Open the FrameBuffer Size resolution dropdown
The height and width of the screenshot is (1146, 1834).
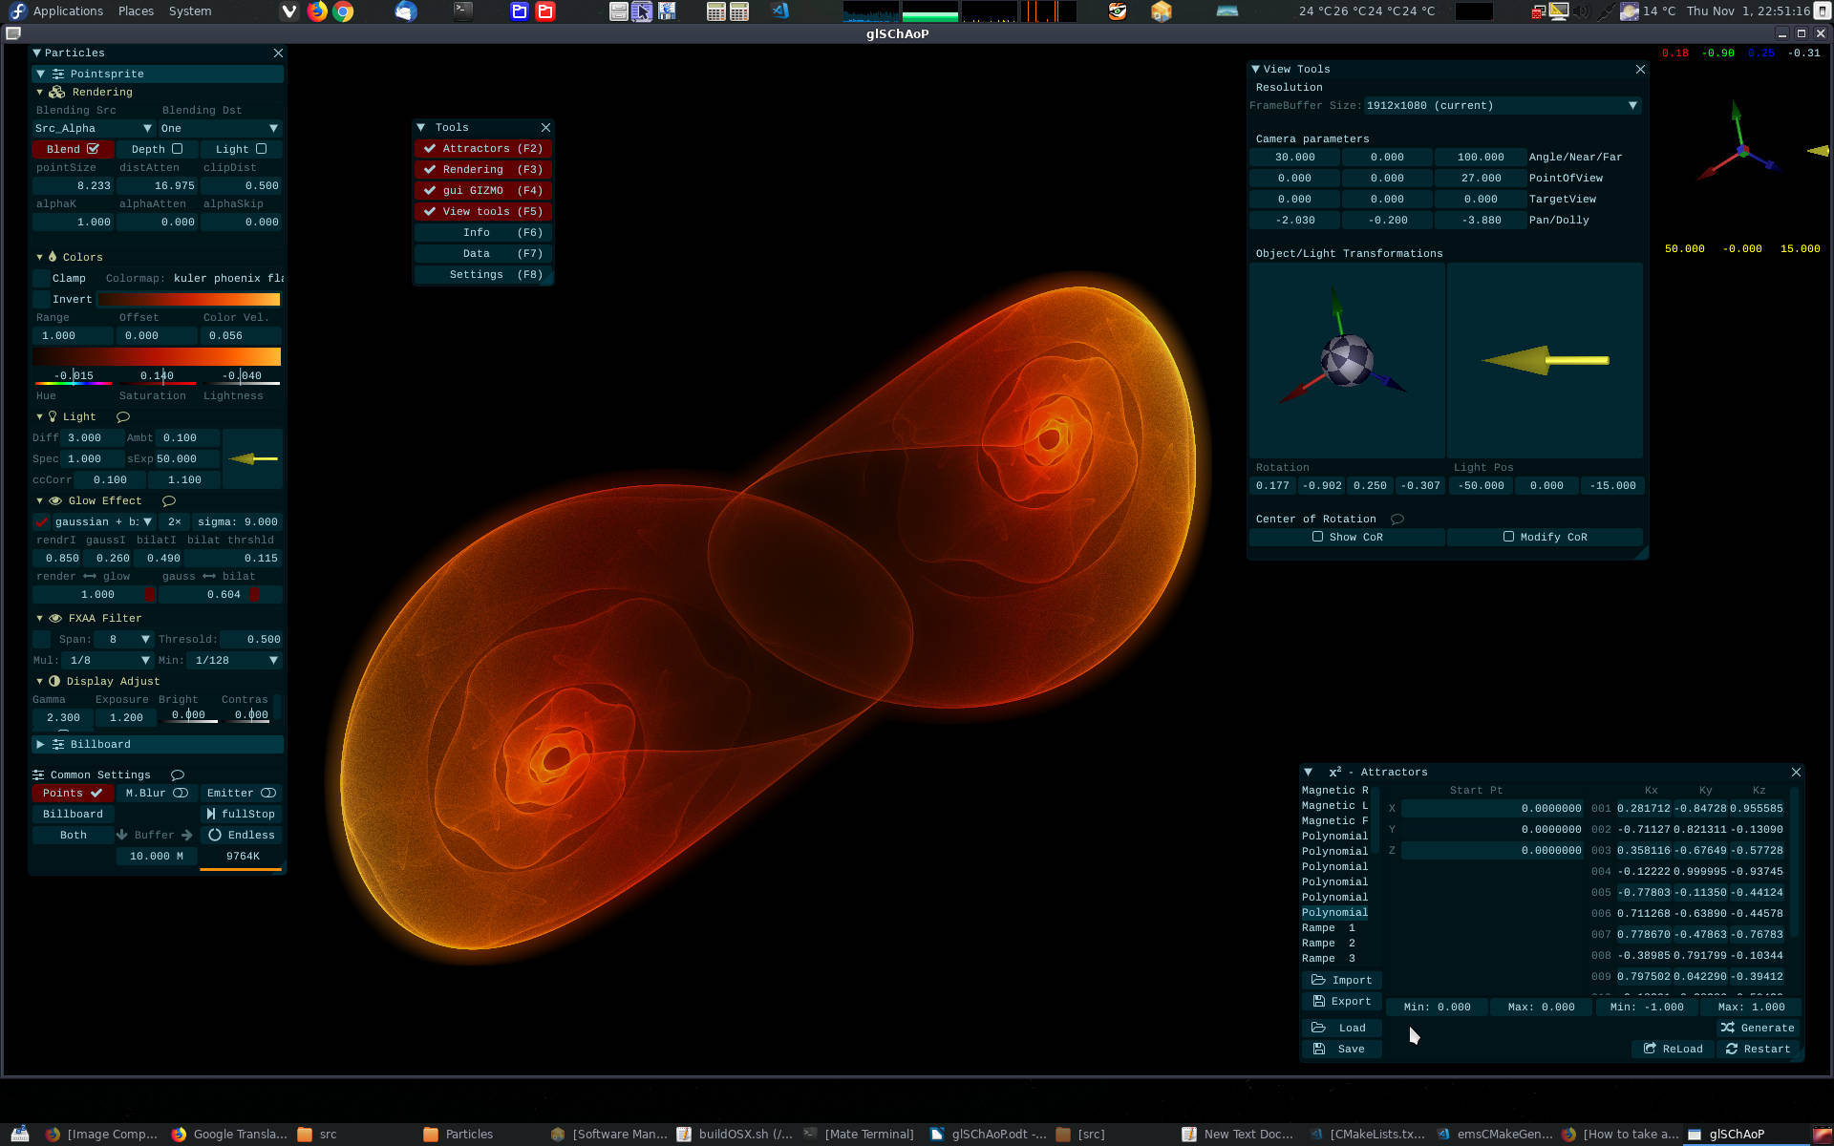[1500, 105]
